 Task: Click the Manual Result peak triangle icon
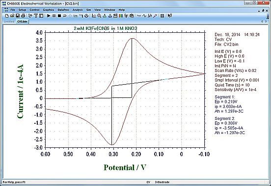[x=105, y=16]
